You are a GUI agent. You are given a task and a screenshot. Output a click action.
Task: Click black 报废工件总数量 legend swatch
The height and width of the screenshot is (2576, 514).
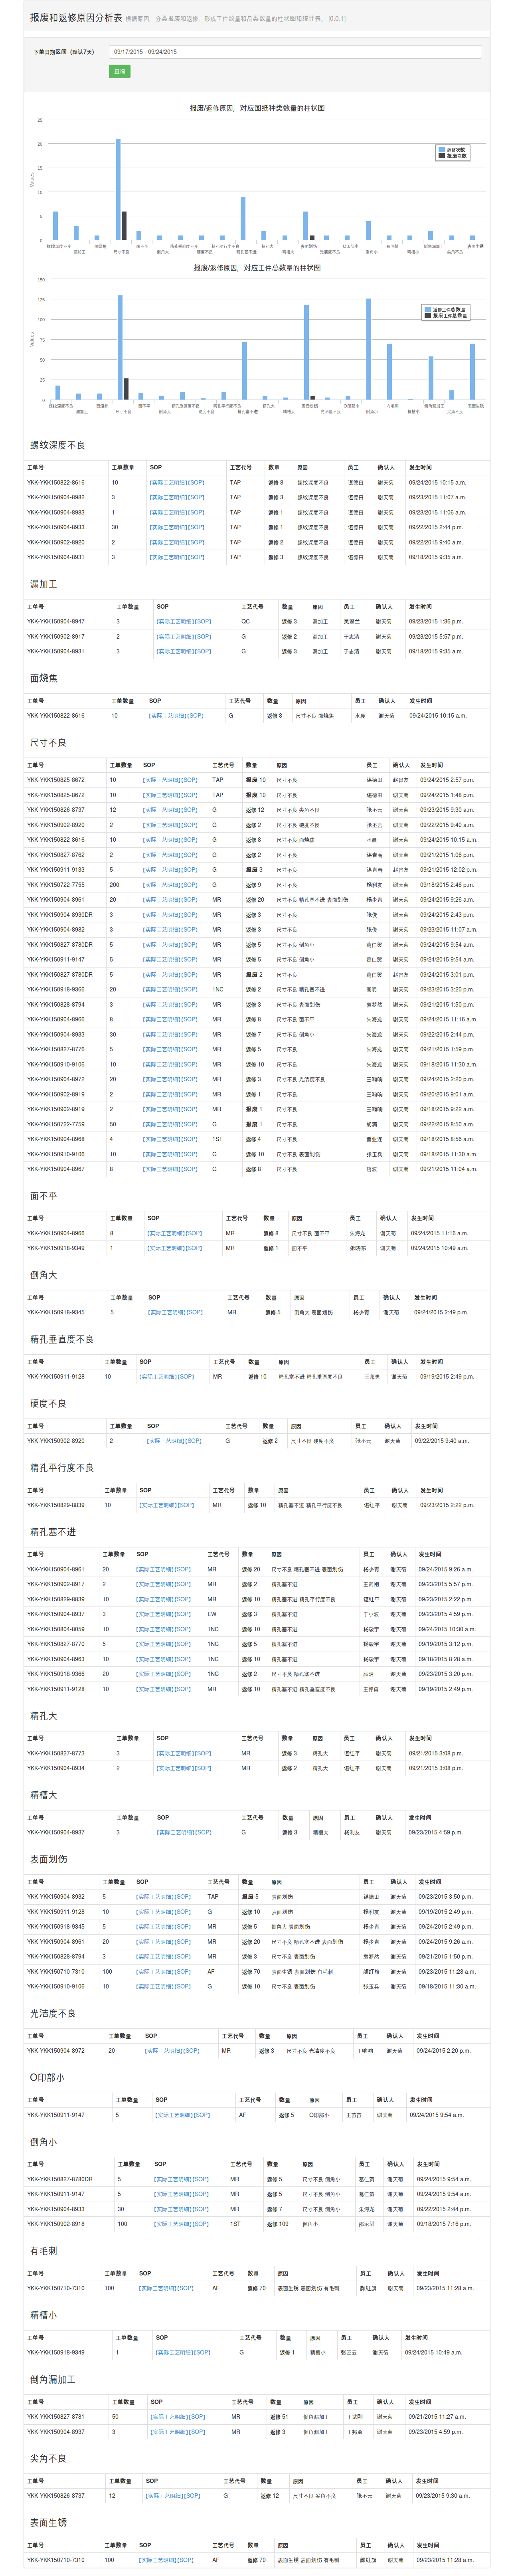coord(428,316)
